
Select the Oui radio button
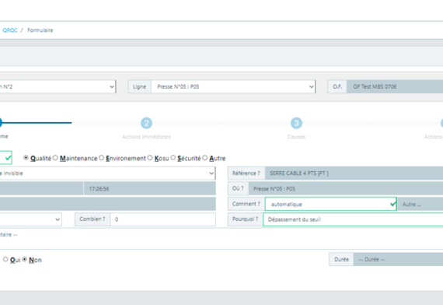pyautogui.click(x=5, y=259)
